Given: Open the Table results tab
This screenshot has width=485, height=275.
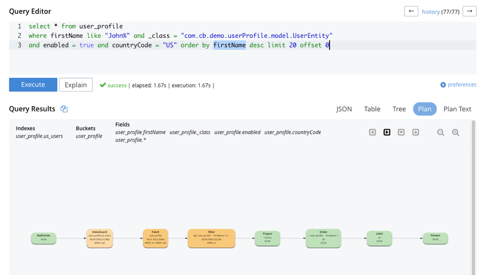Looking at the screenshot, I should (x=372, y=109).
